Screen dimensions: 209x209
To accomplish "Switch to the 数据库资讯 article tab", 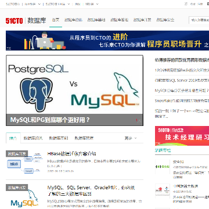I will point(33,138).
